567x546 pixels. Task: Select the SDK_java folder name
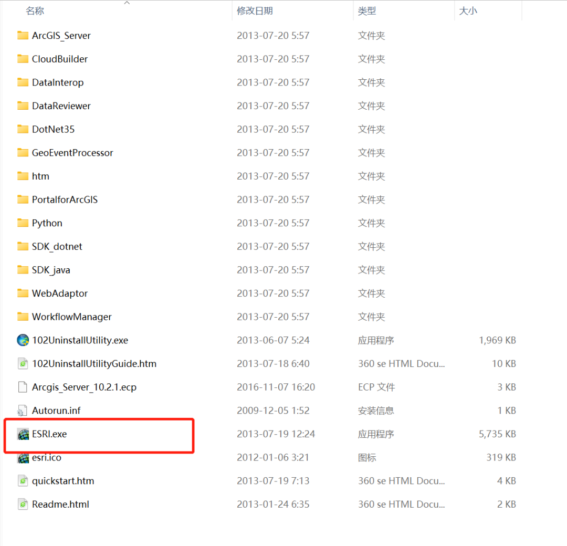coord(51,270)
